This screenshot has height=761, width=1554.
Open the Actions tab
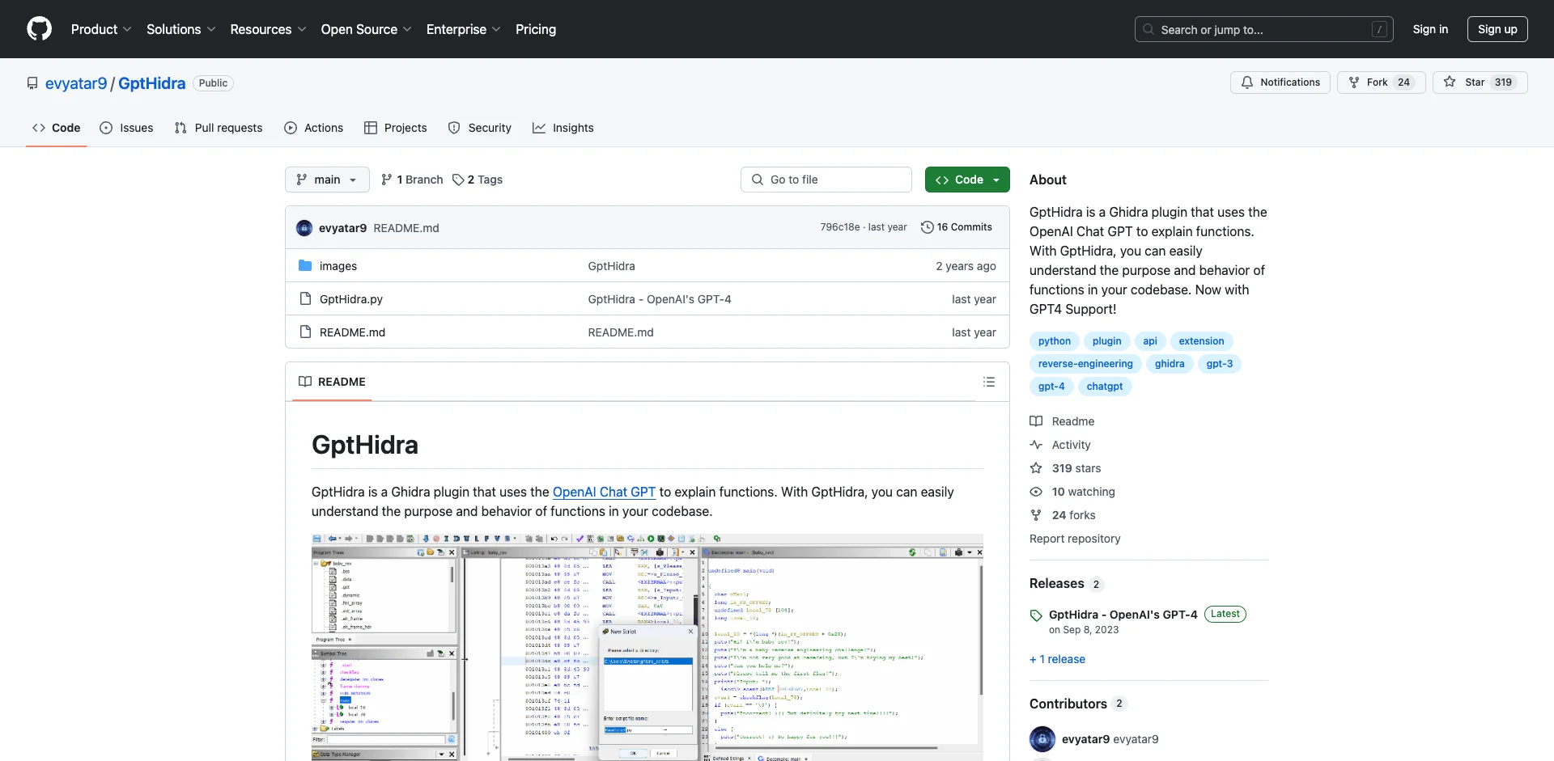click(x=314, y=128)
